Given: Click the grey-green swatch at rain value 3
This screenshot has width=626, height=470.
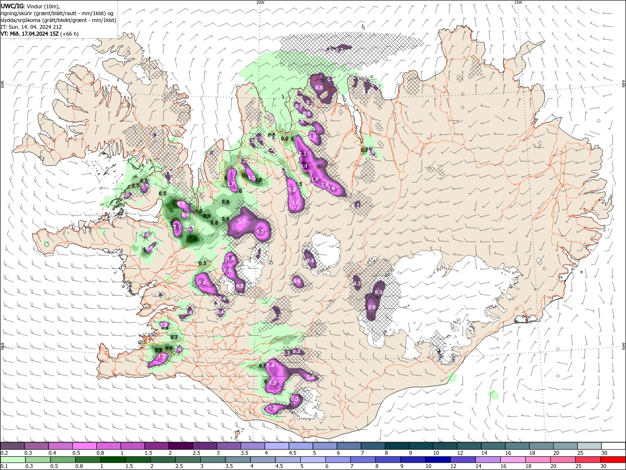Looking at the screenshot, I should (213, 460).
